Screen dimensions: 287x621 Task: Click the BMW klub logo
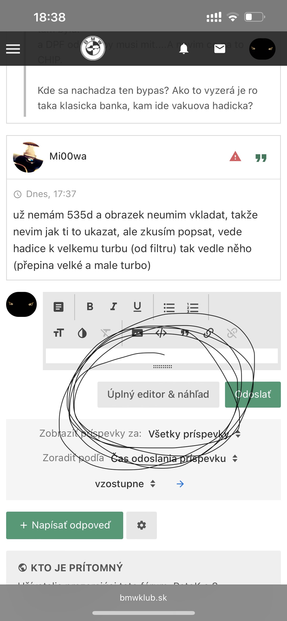pos(93,48)
